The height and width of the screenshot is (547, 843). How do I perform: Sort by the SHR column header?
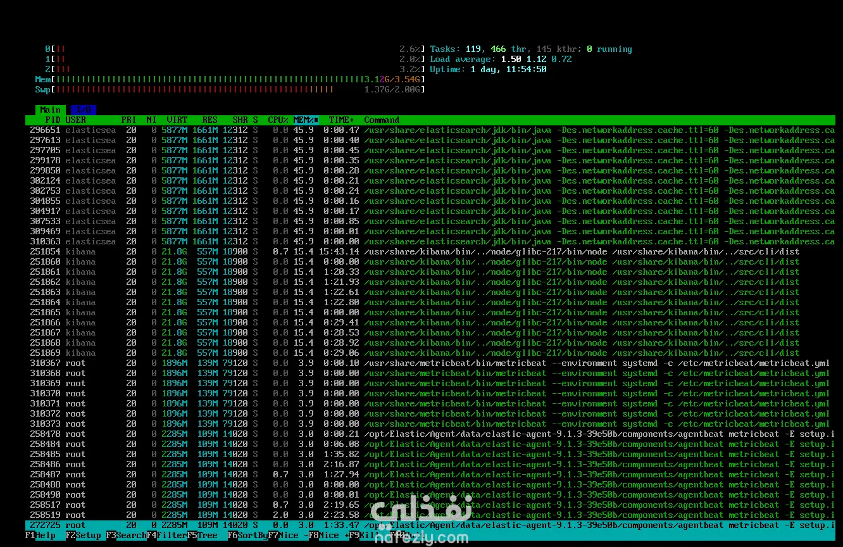tap(240, 120)
